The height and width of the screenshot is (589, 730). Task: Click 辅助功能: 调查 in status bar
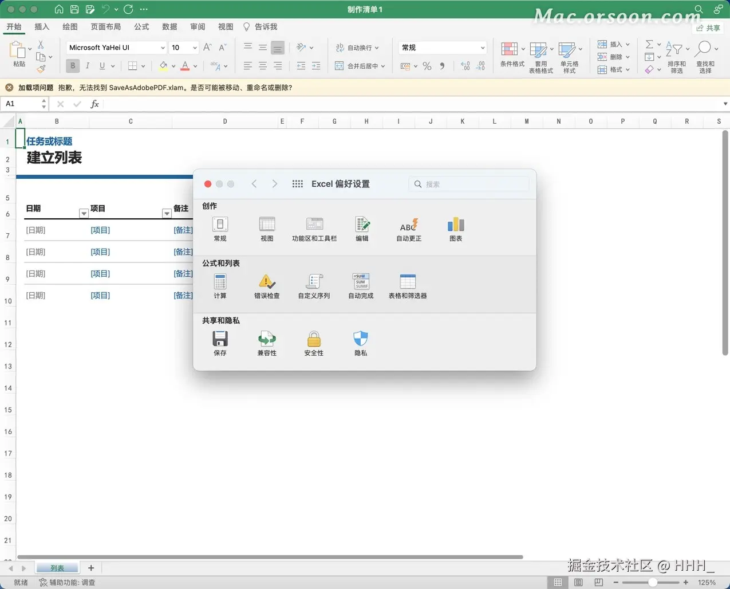tap(67, 582)
